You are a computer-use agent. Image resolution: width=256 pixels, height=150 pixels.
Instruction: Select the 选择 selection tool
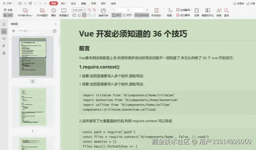point(8,15)
